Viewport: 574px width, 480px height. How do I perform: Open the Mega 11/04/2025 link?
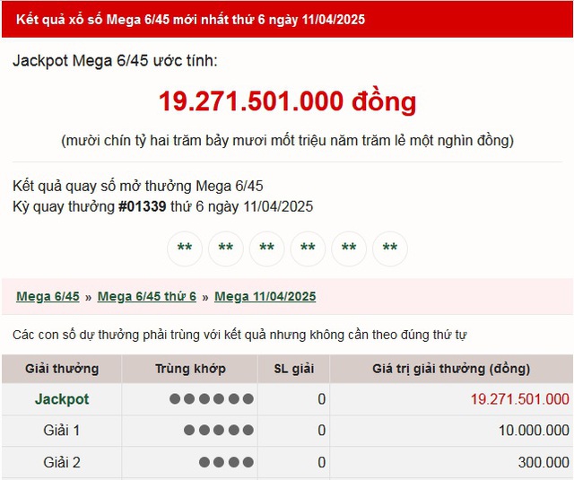pos(265,296)
